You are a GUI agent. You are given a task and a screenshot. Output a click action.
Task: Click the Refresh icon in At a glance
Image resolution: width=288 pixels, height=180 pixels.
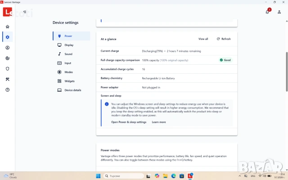[218, 39]
